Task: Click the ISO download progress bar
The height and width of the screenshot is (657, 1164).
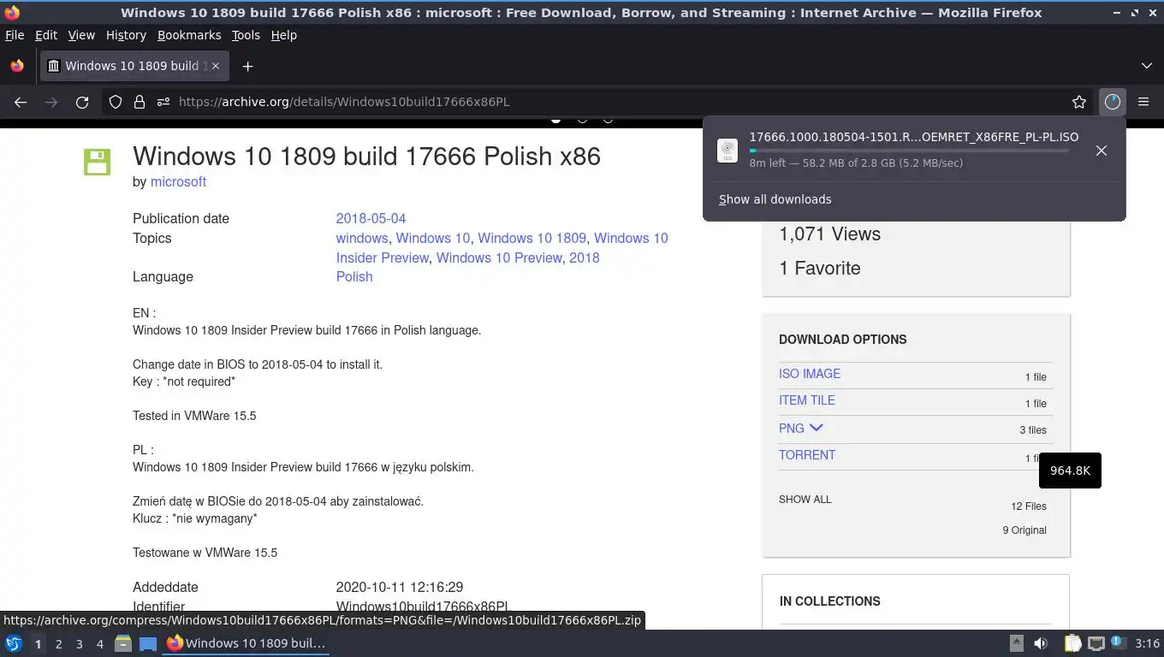Action: pyautogui.click(x=909, y=151)
